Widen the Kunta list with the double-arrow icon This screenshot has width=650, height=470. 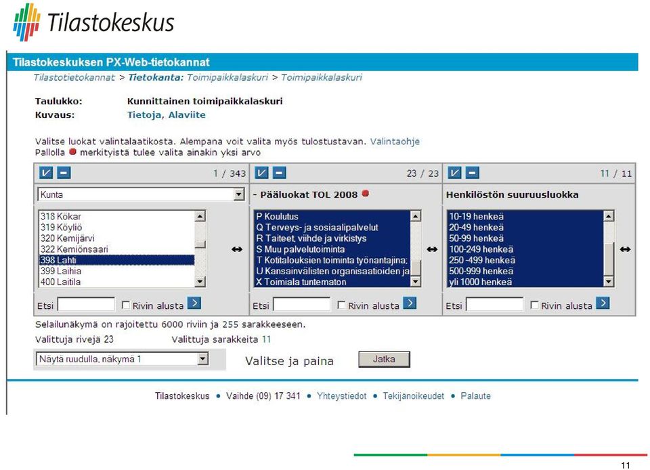(x=237, y=249)
